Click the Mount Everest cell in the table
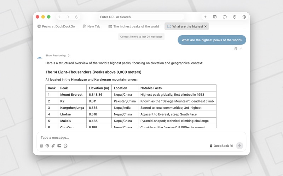This screenshot has width=283, height=176. [x=72, y=94]
